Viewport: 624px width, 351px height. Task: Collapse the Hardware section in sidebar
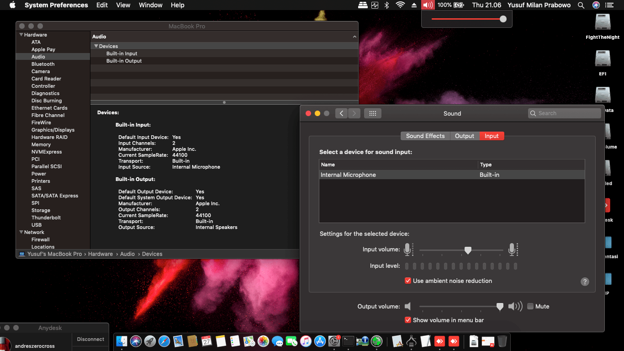[21, 35]
